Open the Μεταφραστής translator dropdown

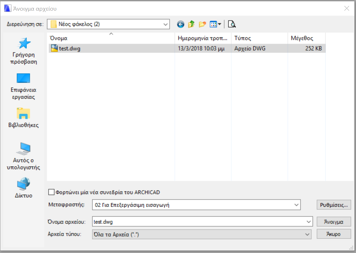(296, 205)
